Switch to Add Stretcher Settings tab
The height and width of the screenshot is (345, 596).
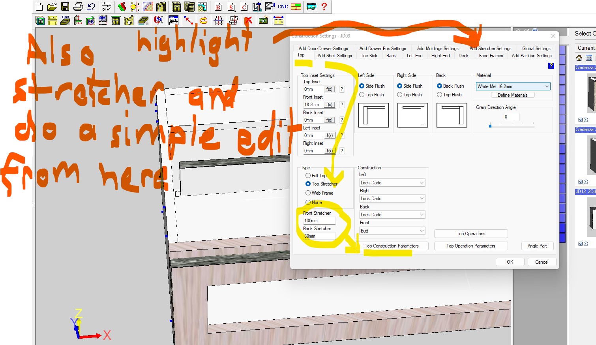click(491, 49)
